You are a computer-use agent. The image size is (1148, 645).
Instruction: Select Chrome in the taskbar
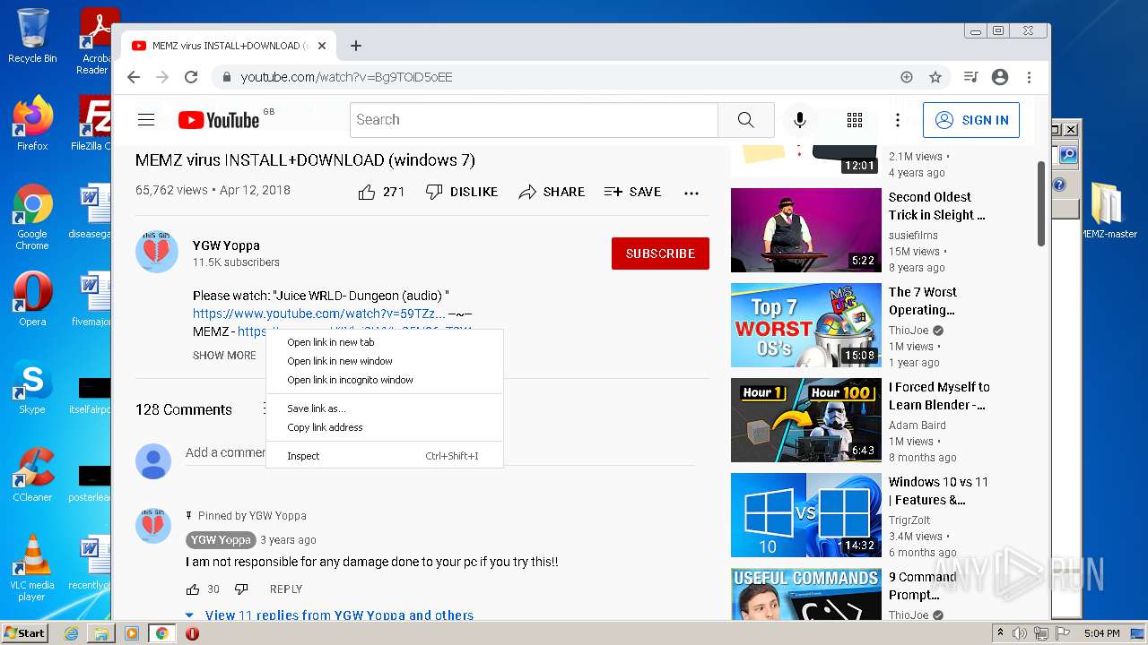click(x=161, y=633)
